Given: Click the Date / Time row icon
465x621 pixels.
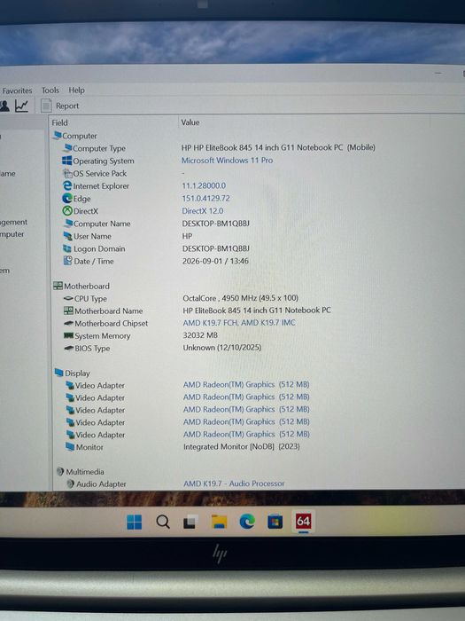Looking at the screenshot, I should click(68, 261).
